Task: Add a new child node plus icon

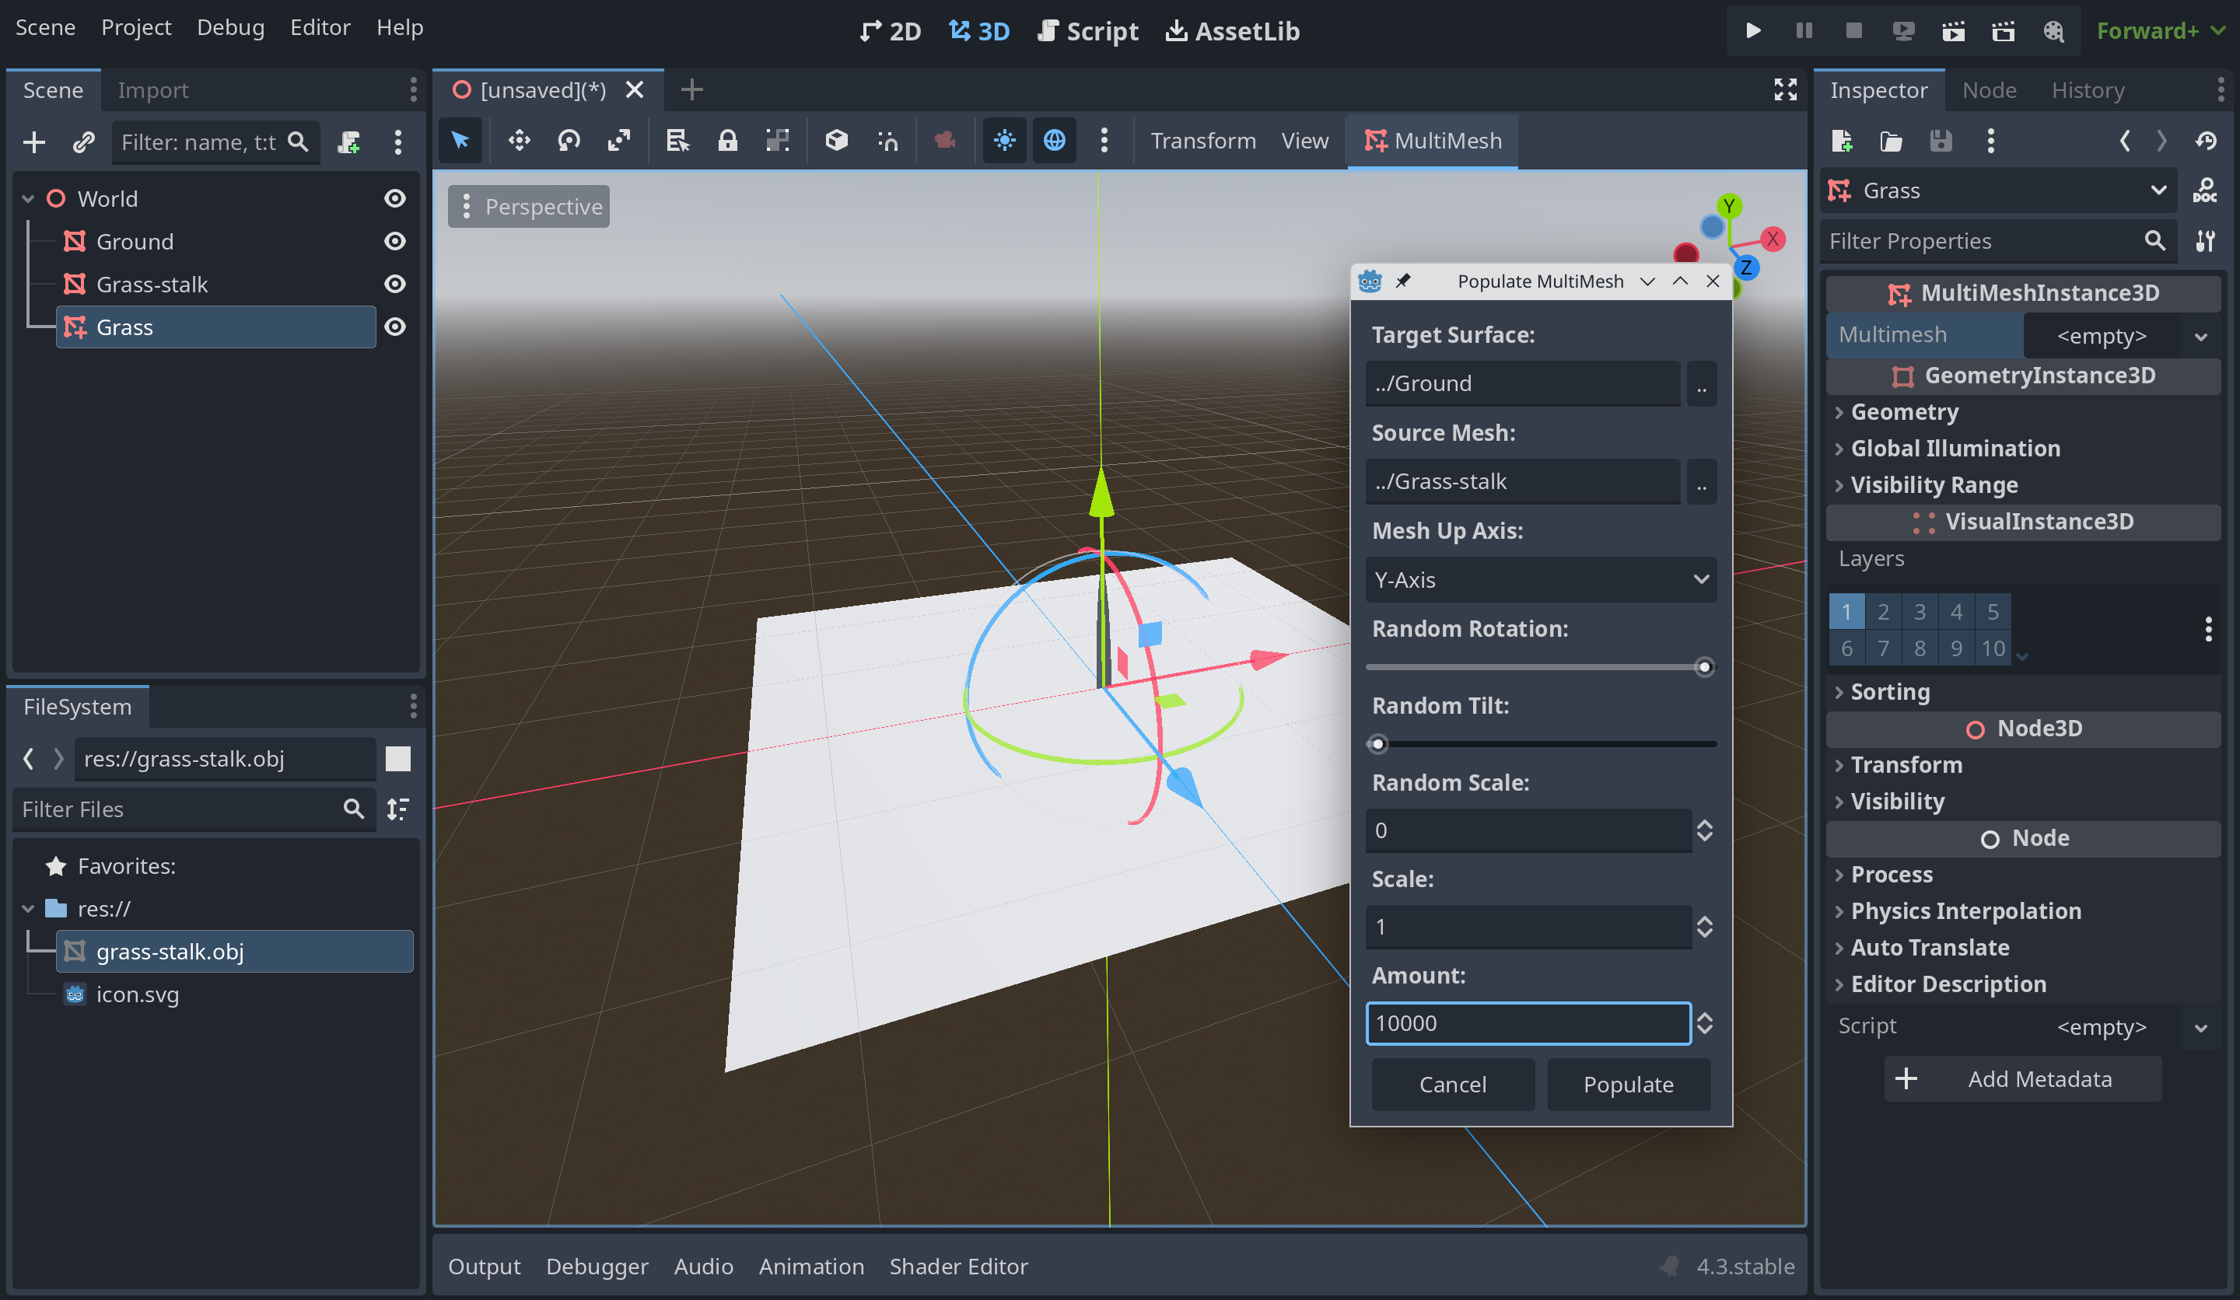Action: pos(33,142)
